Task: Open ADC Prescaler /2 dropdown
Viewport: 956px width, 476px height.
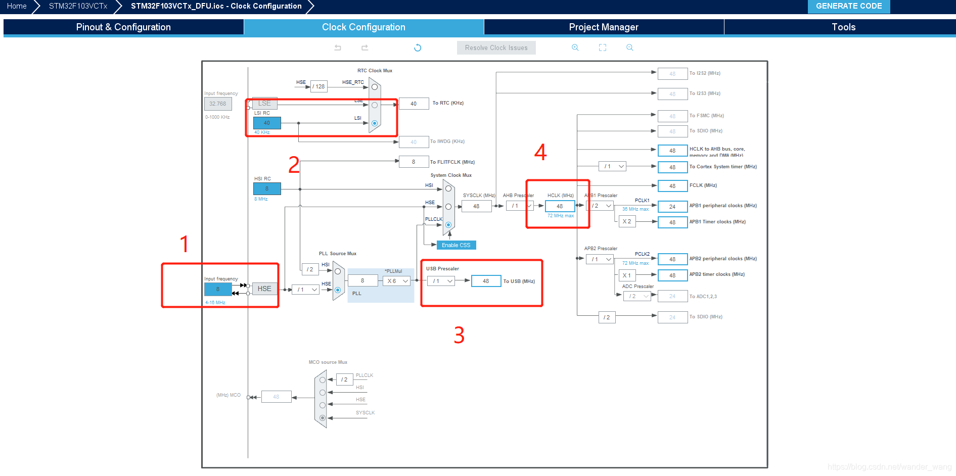Action: tap(637, 296)
